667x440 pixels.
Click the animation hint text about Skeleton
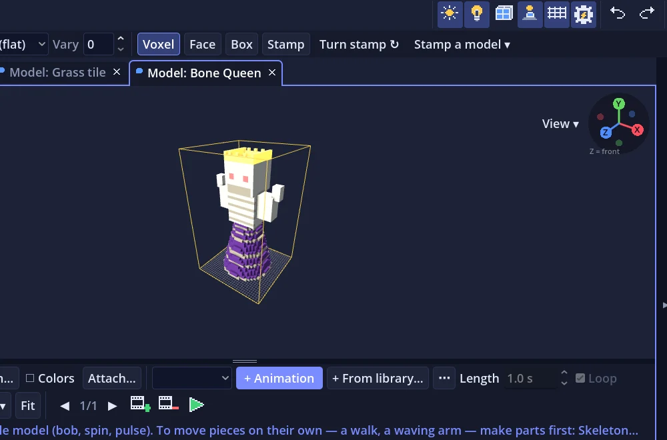pyautogui.click(x=319, y=430)
